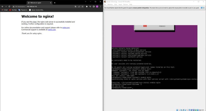Click the share page icon in address bar
The width and height of the screenshot is (206, 111).
click(x=79, y=7)
